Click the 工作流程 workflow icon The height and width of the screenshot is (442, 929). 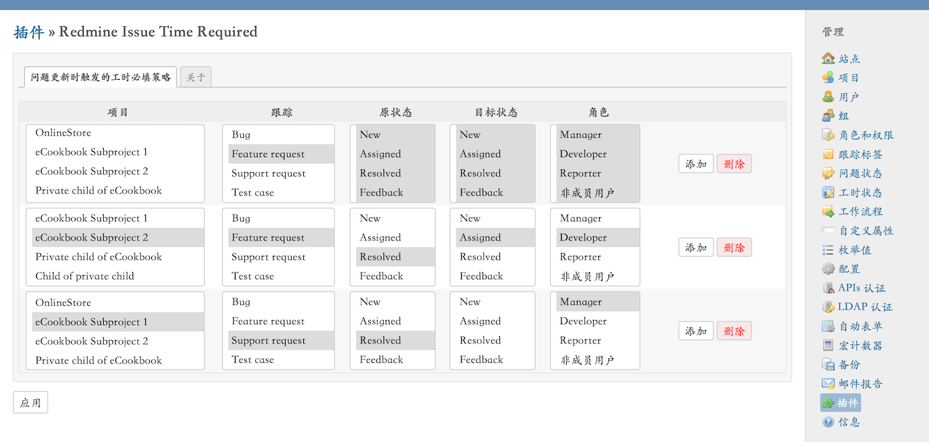pyautogui.click(x=828, y=211)
